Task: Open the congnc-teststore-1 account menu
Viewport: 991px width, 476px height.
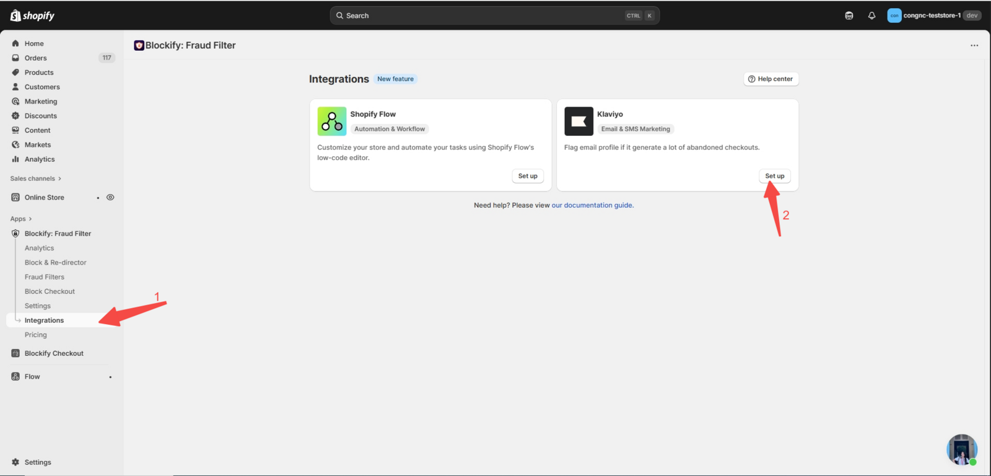Action: (934, 15)
